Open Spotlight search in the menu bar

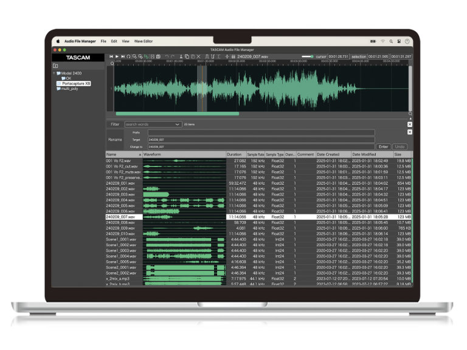[x=391, y=41]
